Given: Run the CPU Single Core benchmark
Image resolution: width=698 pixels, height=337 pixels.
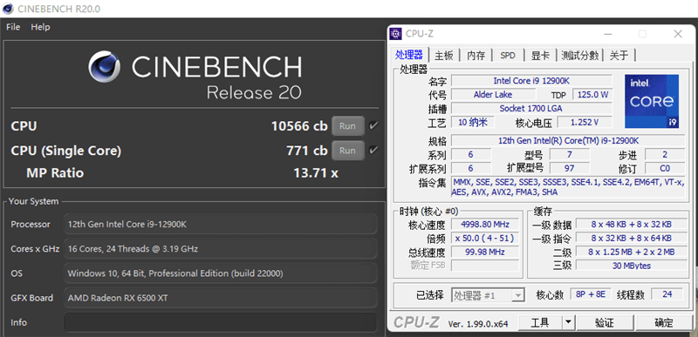Looking at the screenshot, I should [x=347, y=151].
